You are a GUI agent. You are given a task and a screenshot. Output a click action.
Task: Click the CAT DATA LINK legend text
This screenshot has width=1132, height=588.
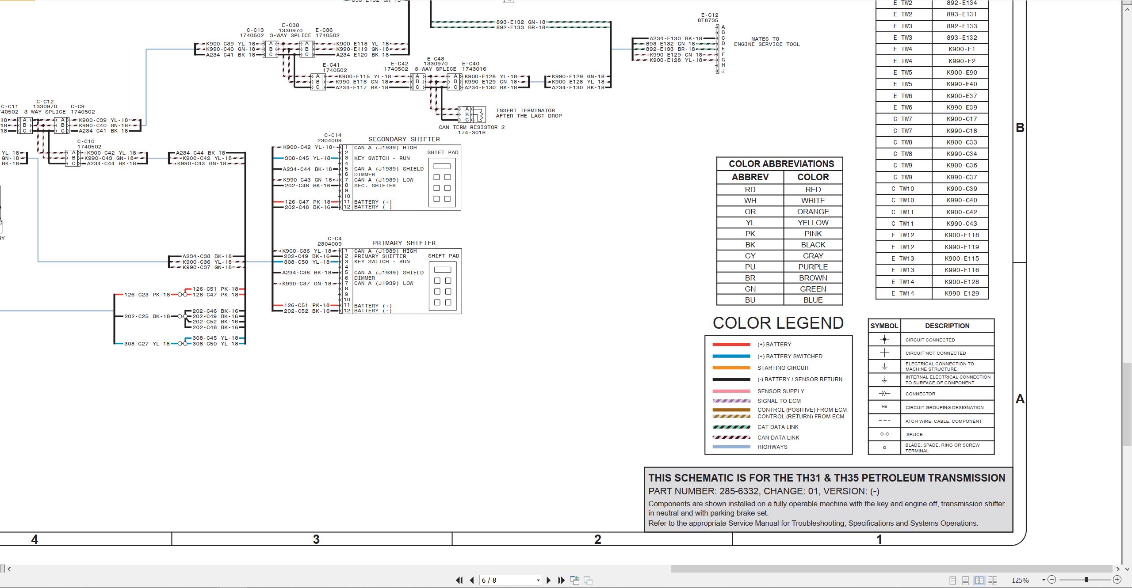(778, 427)
